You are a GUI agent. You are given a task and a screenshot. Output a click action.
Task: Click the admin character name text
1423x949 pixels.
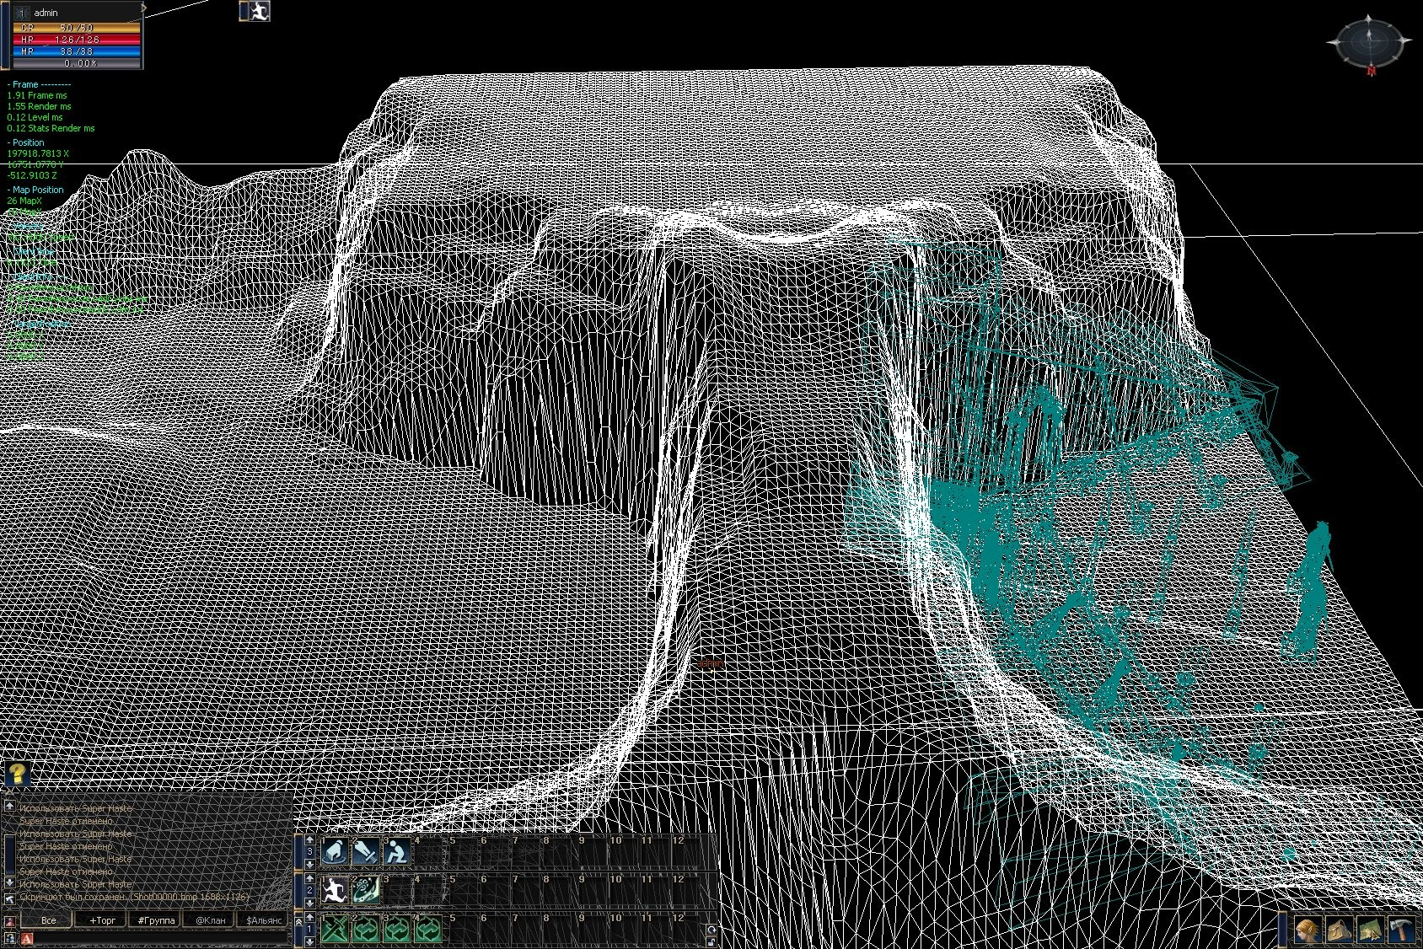pos(46,13)
